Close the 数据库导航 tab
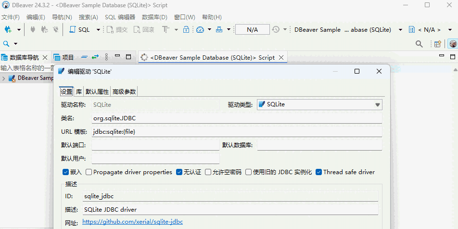 point(45,57)
